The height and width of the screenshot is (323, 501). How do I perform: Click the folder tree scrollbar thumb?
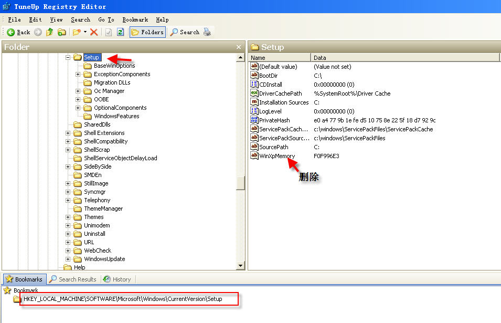point(241,183)
